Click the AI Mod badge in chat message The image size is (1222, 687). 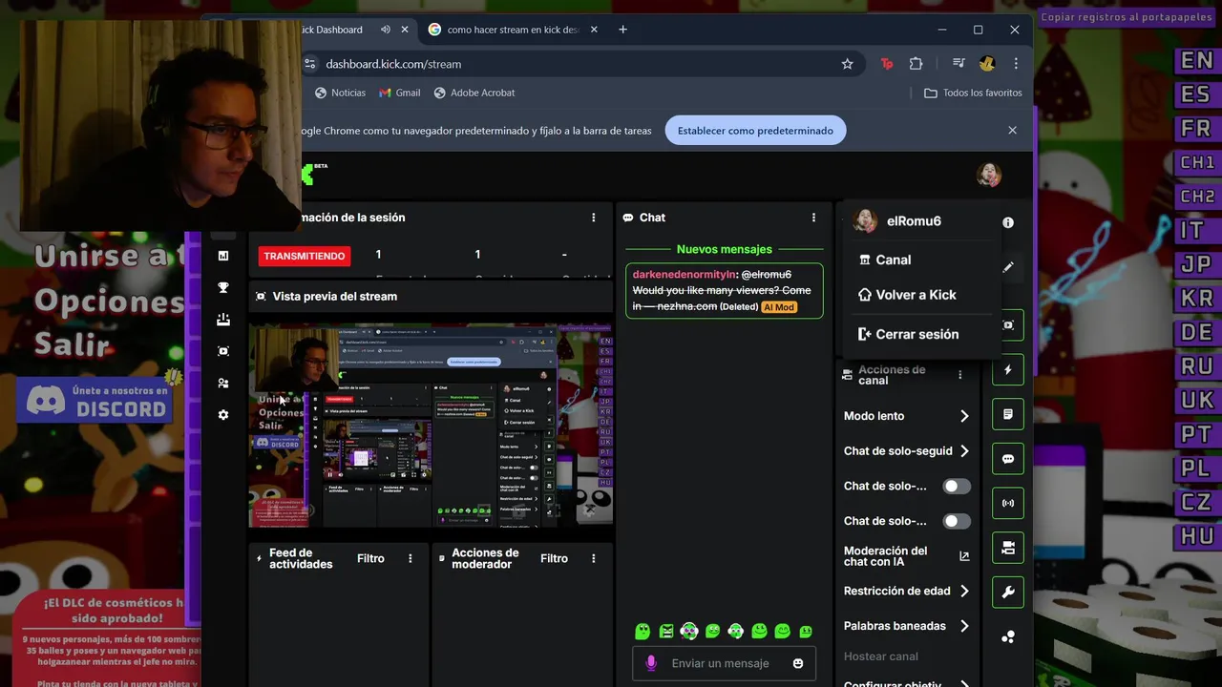(x=779, y=307)
